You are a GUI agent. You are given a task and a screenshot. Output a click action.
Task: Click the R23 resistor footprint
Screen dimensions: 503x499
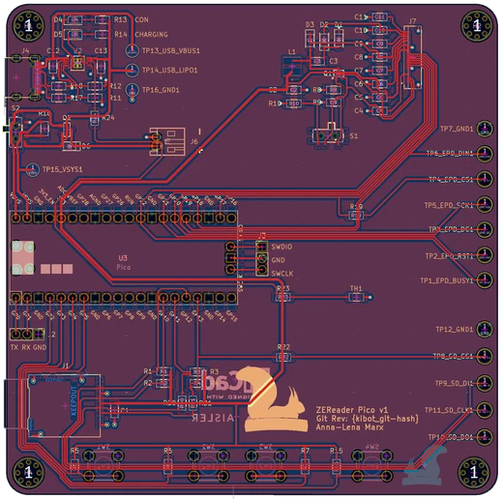pyautogui.click(x=283, y=297)
